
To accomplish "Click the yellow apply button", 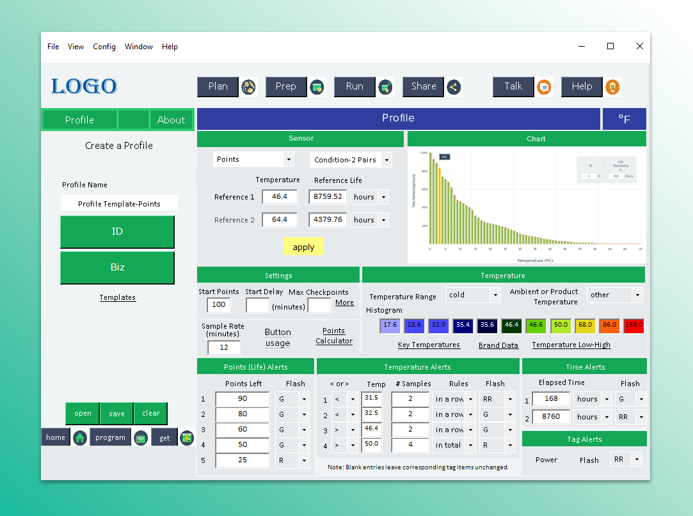I will (304, 247).
